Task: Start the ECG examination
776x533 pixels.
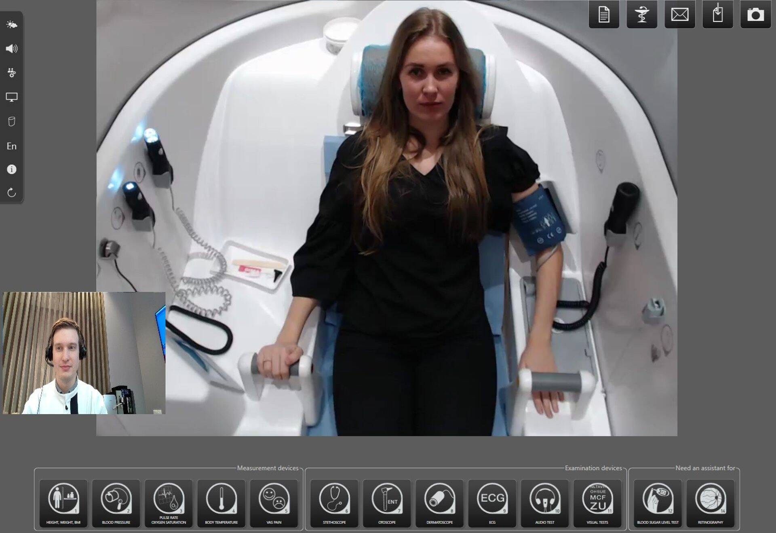Action: click(492, 503)
